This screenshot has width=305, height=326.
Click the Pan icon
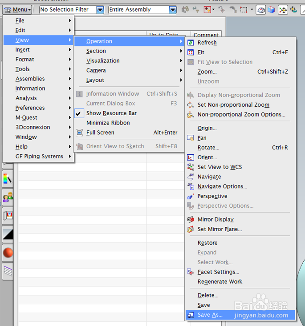click(x=190, y=138)
